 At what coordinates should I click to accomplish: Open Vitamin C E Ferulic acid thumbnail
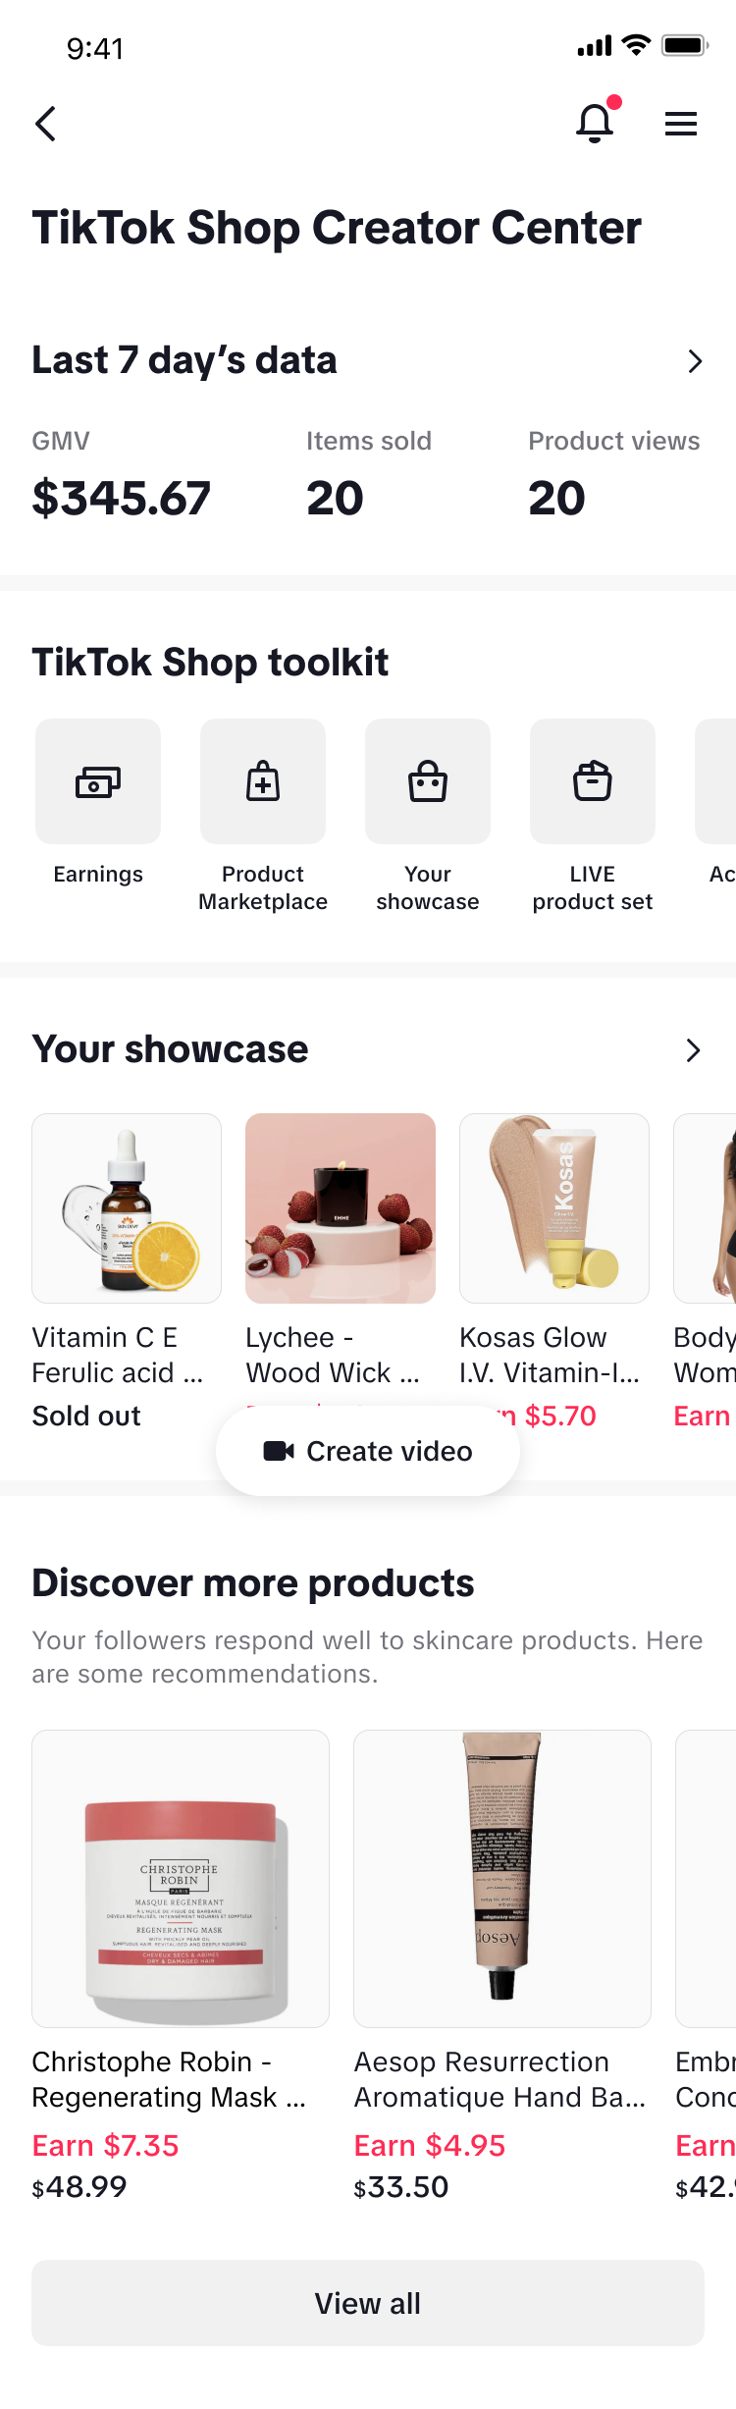(127, 1208)
